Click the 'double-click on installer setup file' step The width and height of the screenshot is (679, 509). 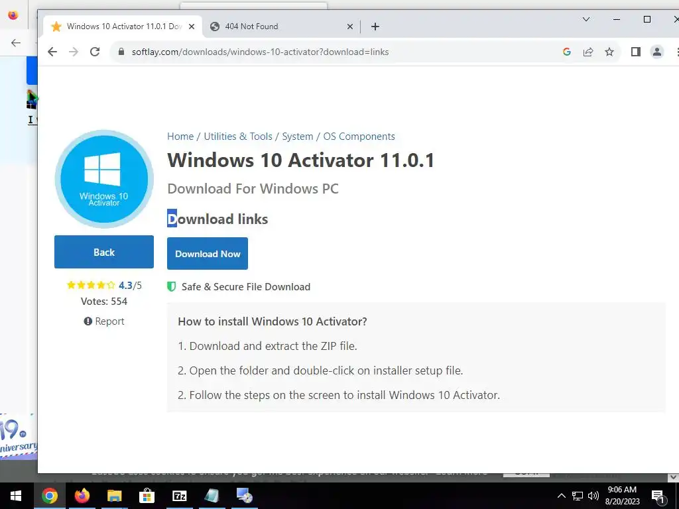pyautogui.click(x=320, y=371)
